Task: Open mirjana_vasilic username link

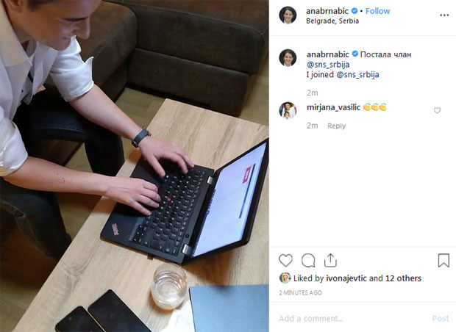Action: [334, 107]
